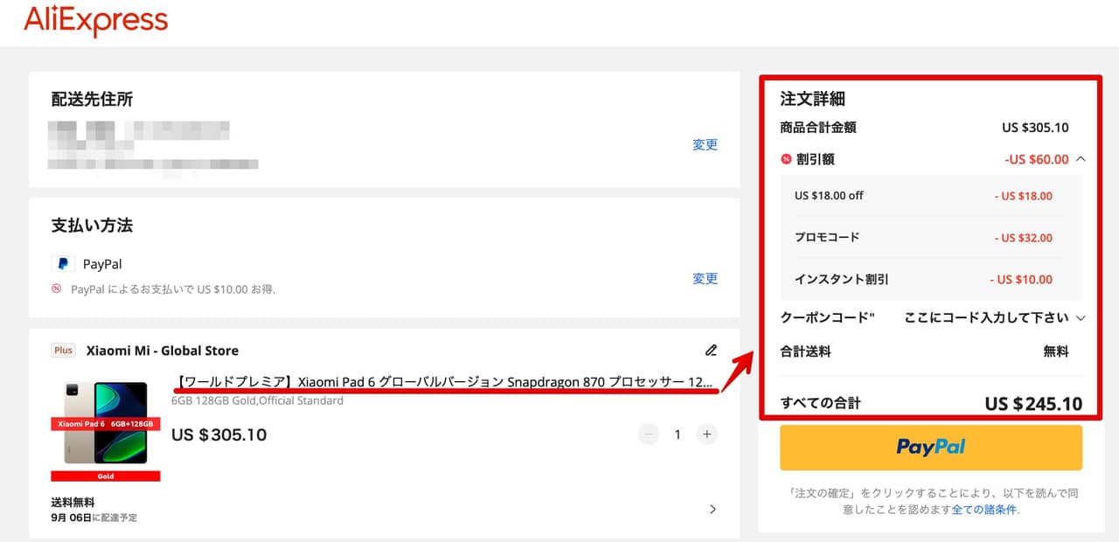Click the 送料無料 shipping info row
Viewport: 1119px width, 542px height.
[73, 503]
